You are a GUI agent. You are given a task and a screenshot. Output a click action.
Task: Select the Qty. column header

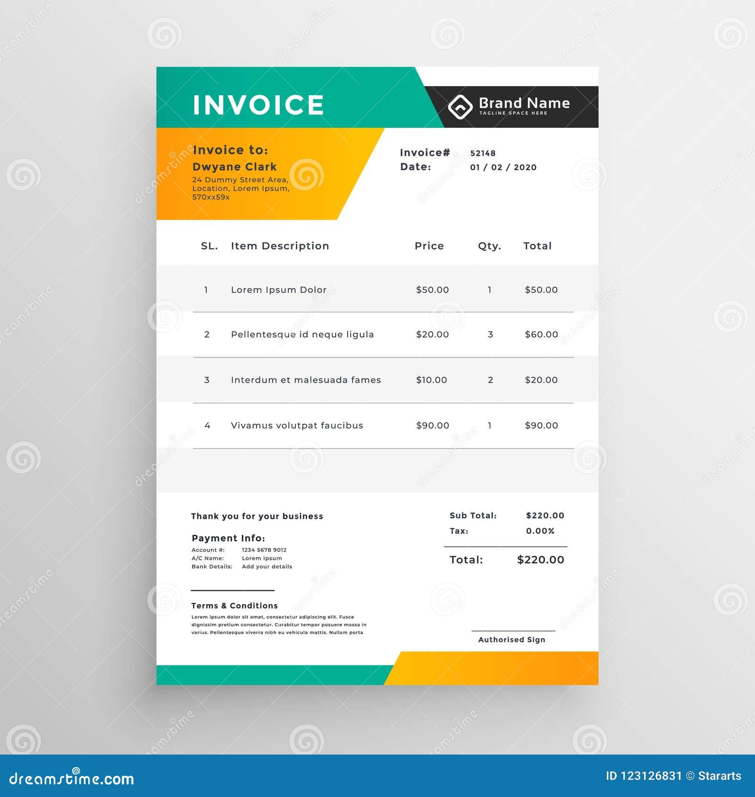[490, 246]
